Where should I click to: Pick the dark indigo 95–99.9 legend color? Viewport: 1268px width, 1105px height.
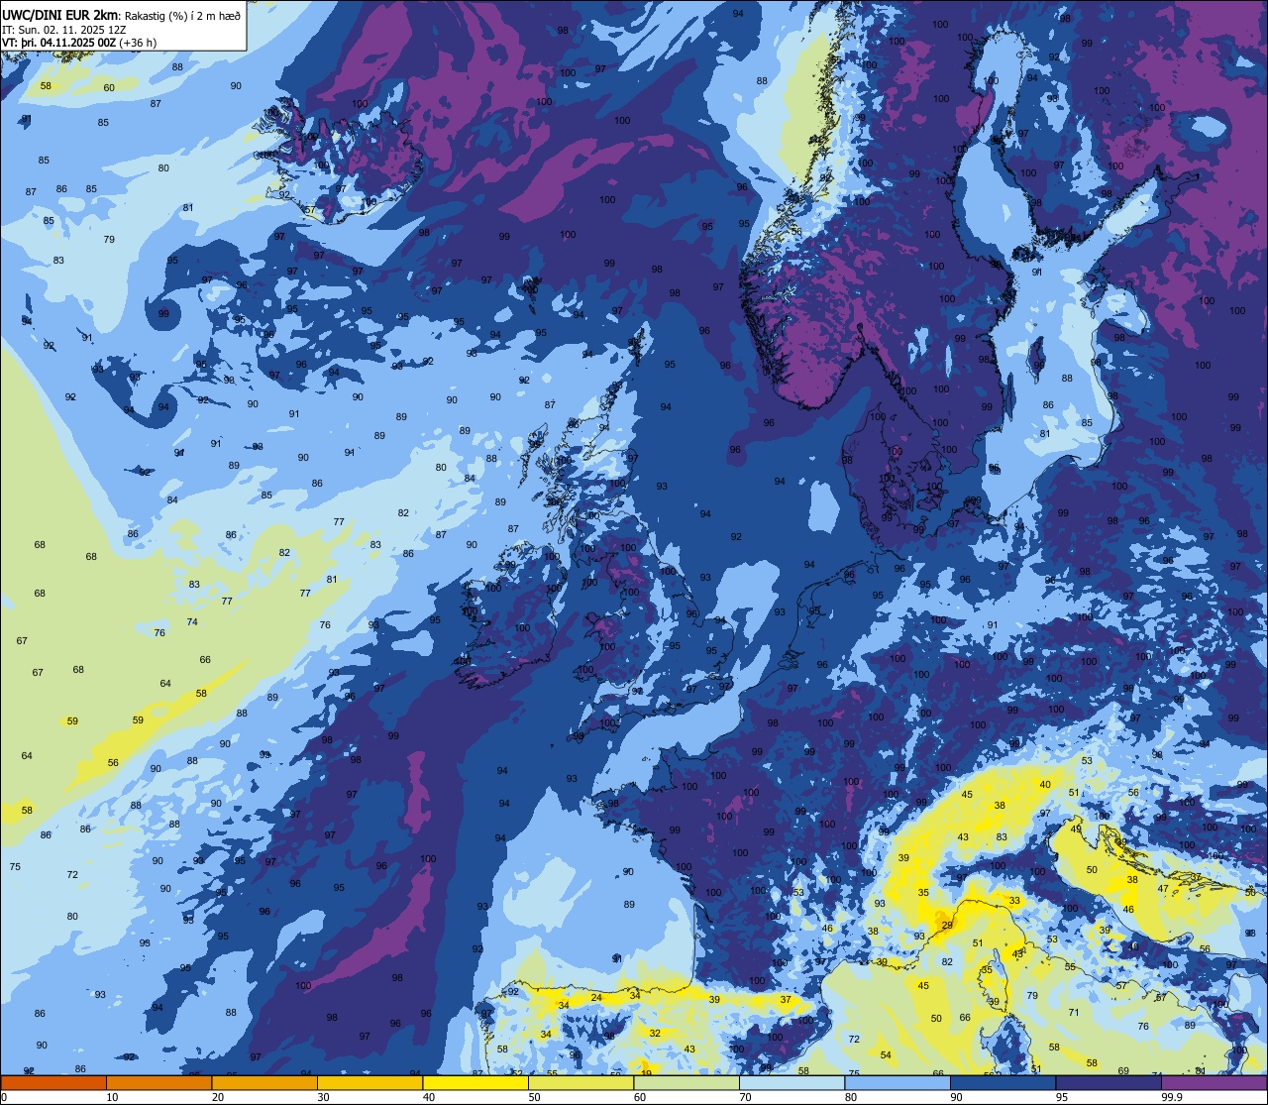click(1109, 1082)
